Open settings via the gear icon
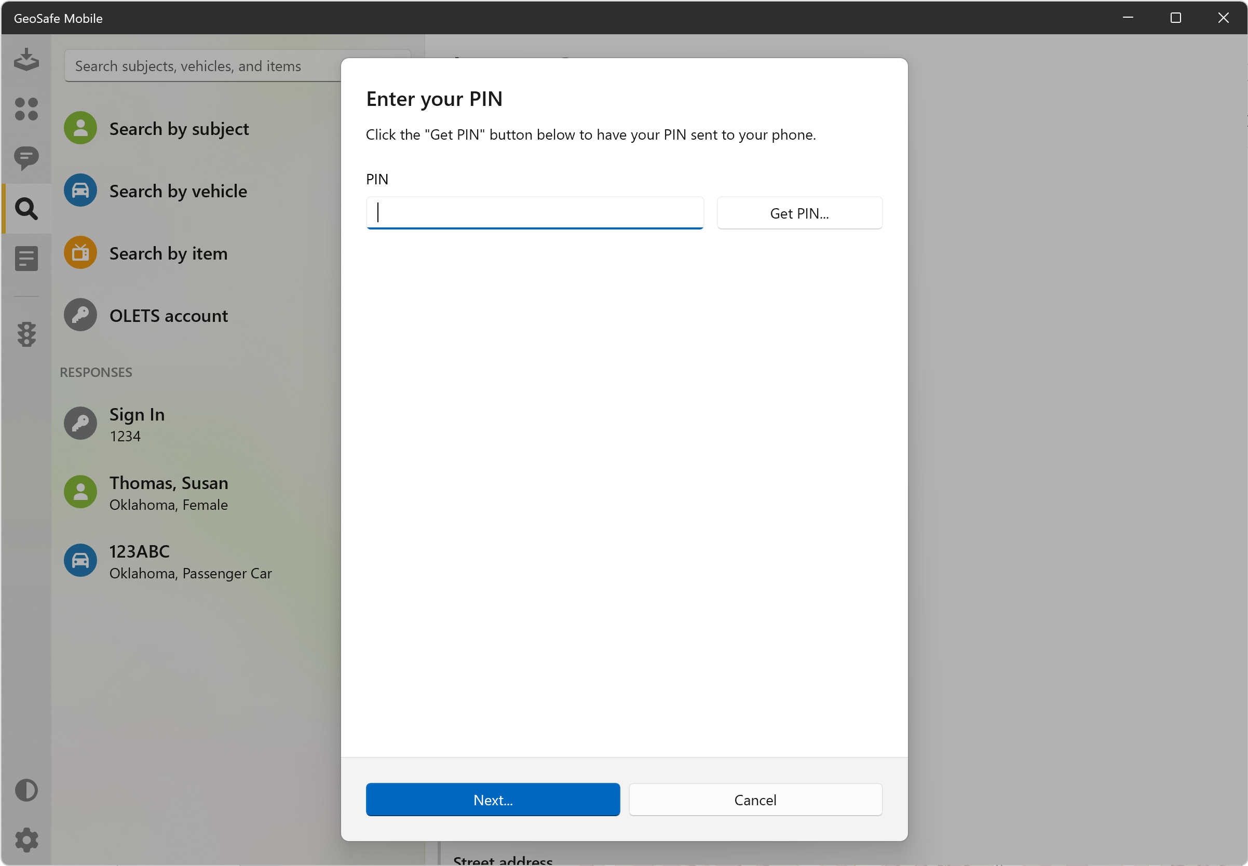1248x866 pixels. (26, 840)
